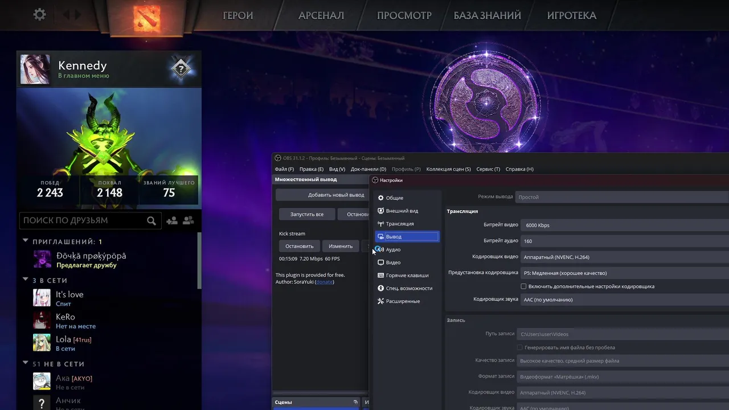The height and width of the screenshot is (410, 729).
Task: Enable additional encoder settings checkbox
Action: 523,286
